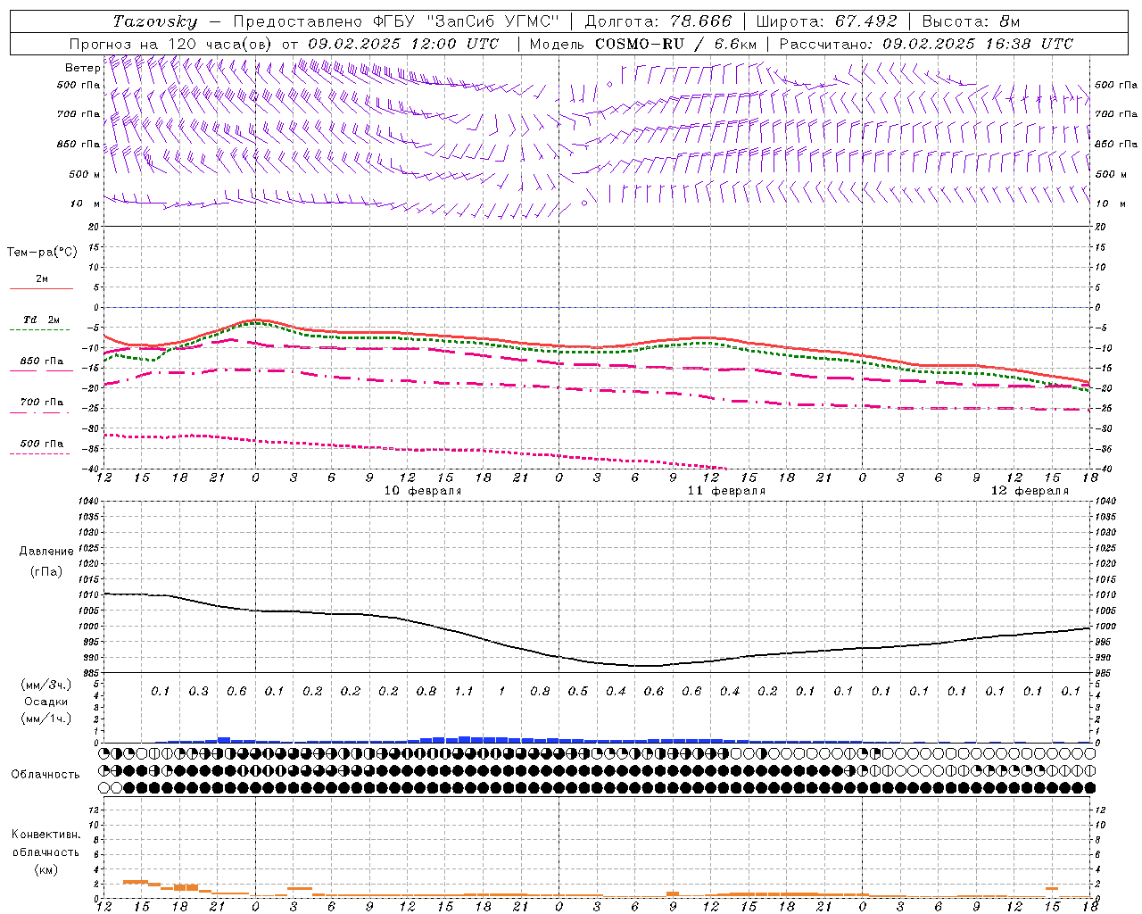1142x914 pixels.
Task: Click the Tazovsky station title
Action: (154, 21)
